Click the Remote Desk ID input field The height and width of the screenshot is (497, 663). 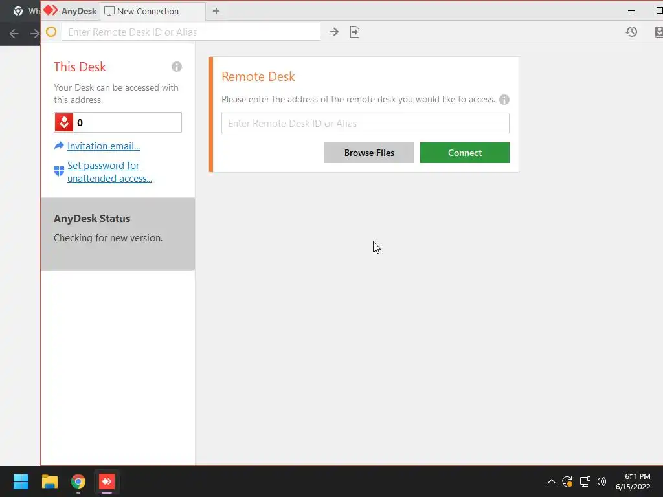coord(365,123)
